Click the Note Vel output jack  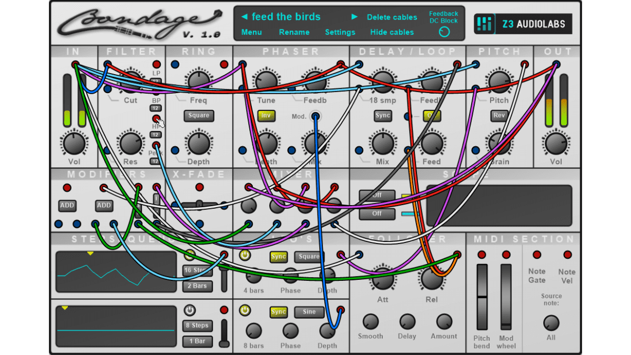click(x=567, y=255)
